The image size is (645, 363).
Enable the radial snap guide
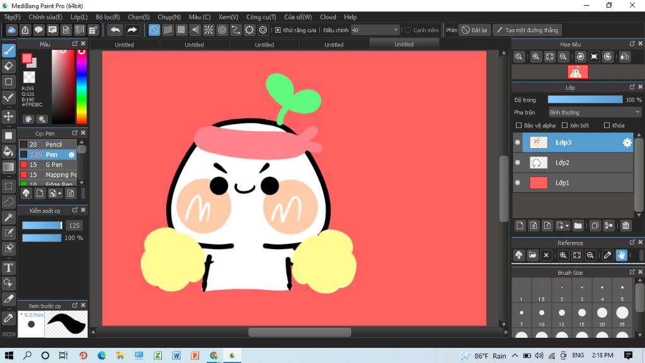pos(208,30)
